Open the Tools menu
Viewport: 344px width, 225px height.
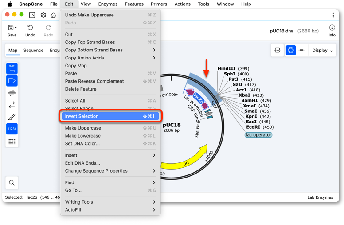tap(203, 4)
